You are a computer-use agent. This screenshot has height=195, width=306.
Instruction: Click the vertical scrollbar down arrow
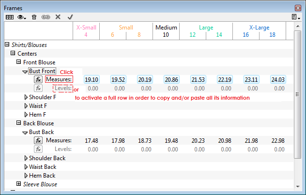tap(298, 185)
